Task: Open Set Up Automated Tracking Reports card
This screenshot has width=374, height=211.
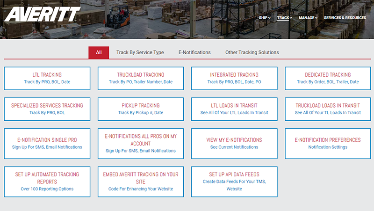Action: click(47, 182)
